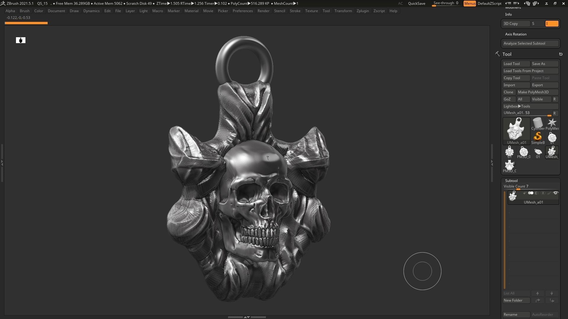This screenshot has height=319, width=568.
Task: Click the bottom tray divider arrows
Action: pos(247,317)
